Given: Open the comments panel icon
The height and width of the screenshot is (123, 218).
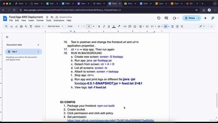Looking at the screenshot, I should pos(166,18).
